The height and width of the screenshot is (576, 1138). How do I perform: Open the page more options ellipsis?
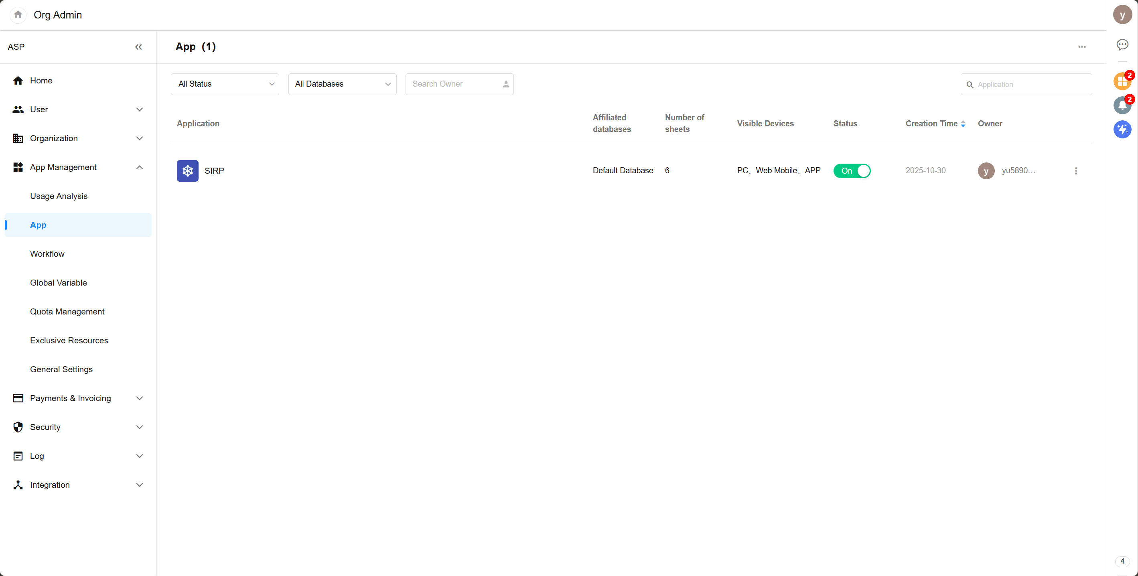[x=1082, y=47]
